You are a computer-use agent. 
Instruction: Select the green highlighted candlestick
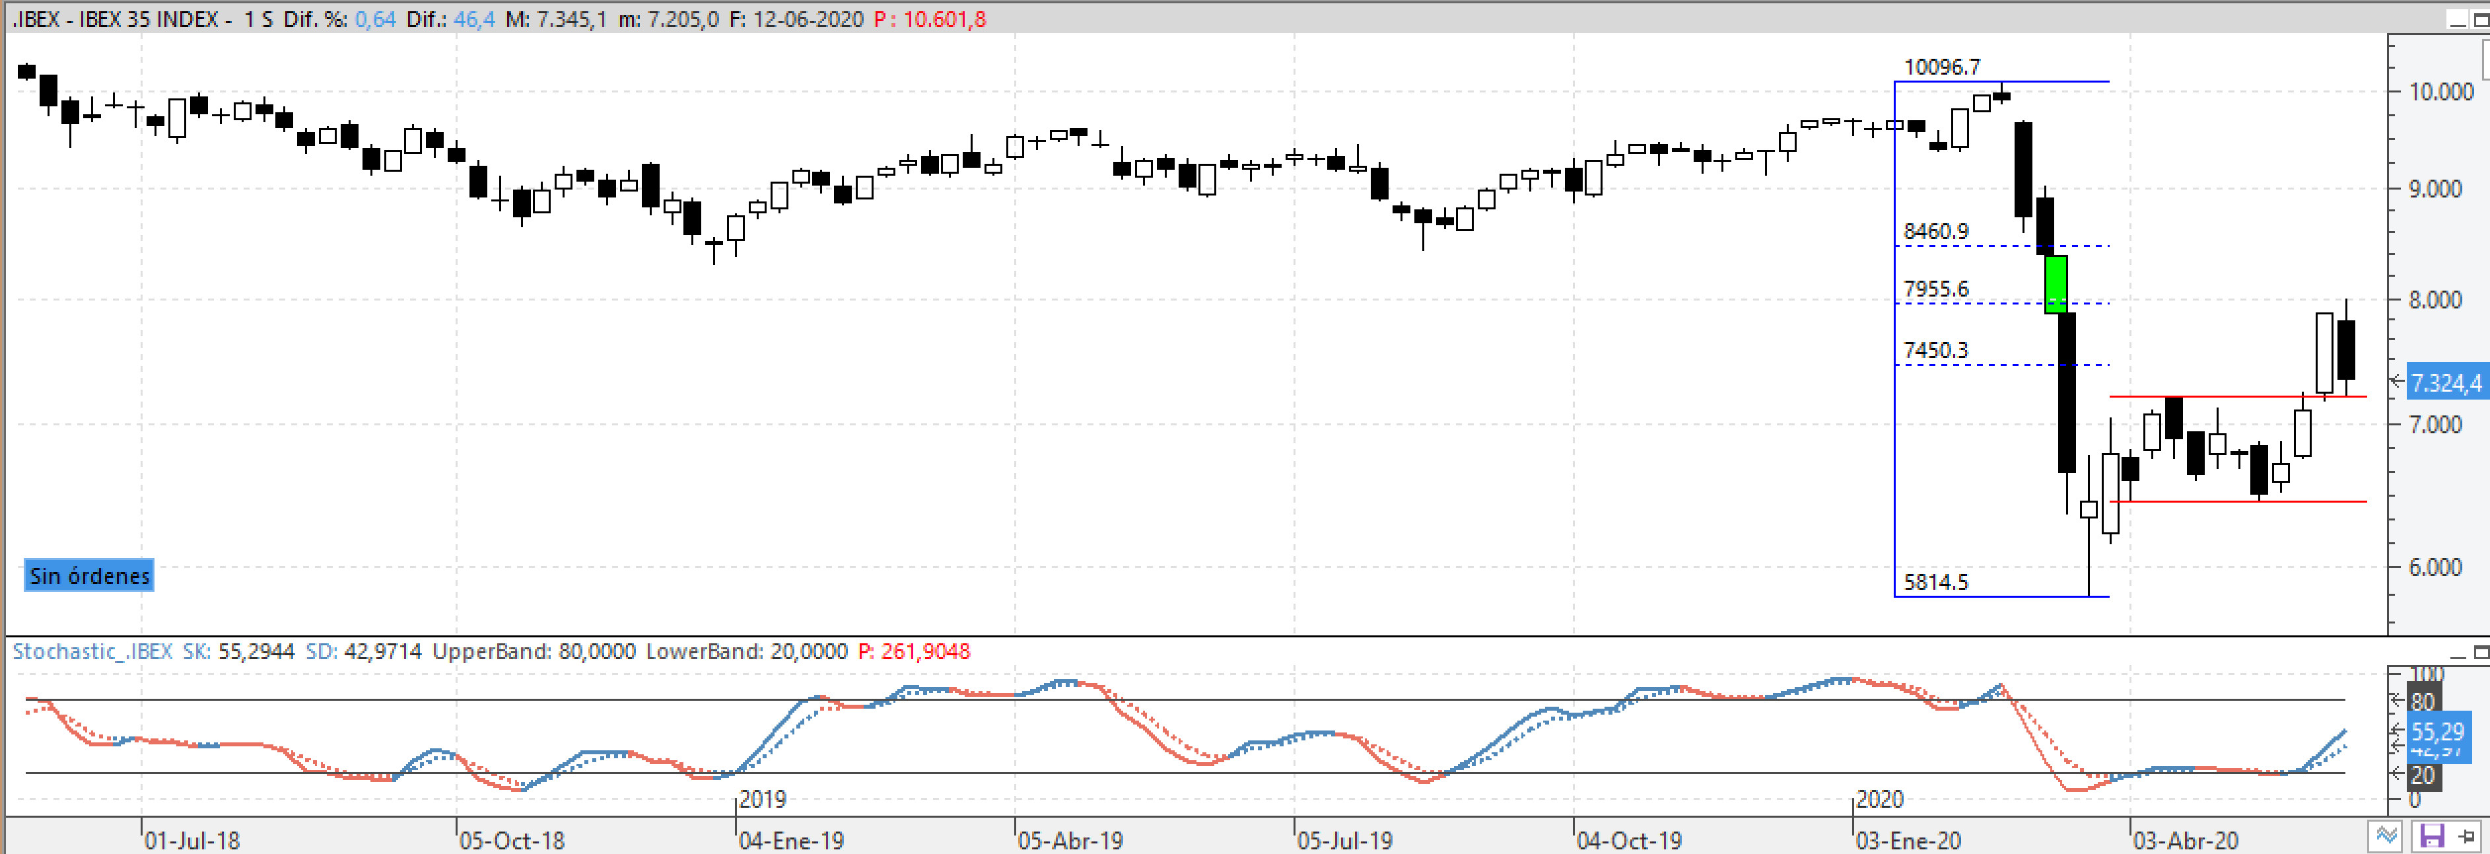tap(2056, 285)
